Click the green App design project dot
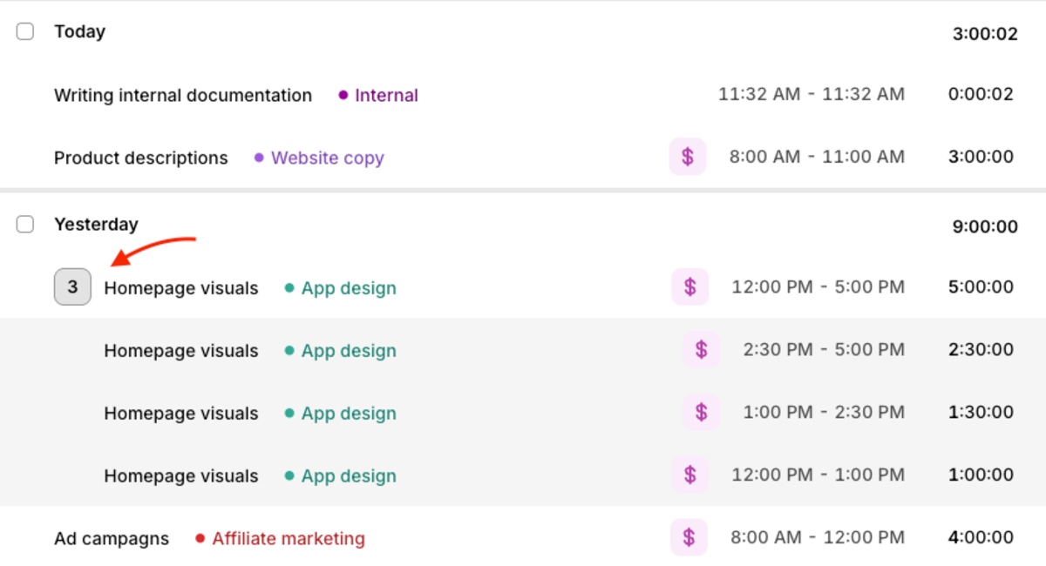The height and width of the screenshot is (566, 1046). pos(290,287)
